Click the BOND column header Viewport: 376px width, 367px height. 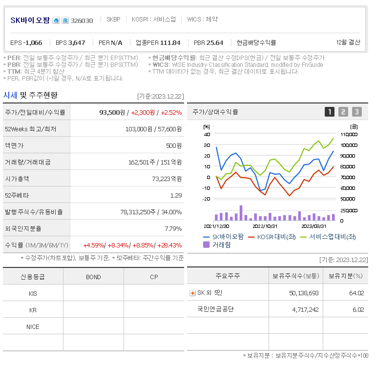click(93, 277)
